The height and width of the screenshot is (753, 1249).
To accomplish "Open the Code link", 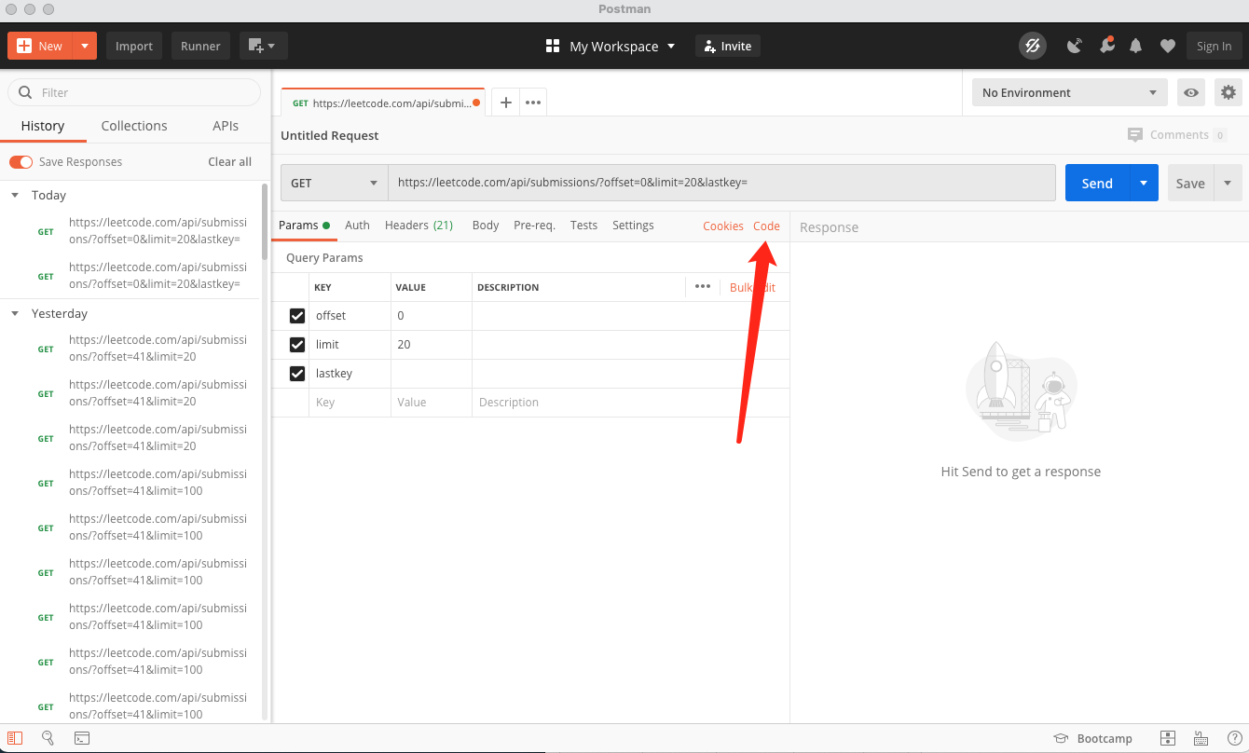I will pos(766,226).
